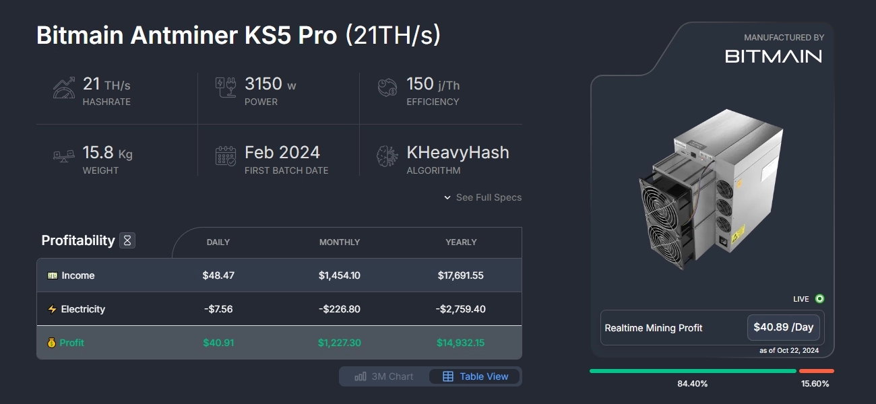Expand the See Full Specs section

[x=490, y=197]
